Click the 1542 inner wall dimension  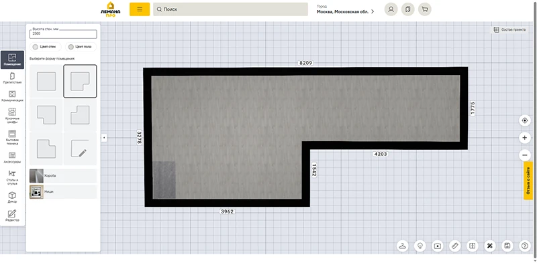(x=314, y=170)
